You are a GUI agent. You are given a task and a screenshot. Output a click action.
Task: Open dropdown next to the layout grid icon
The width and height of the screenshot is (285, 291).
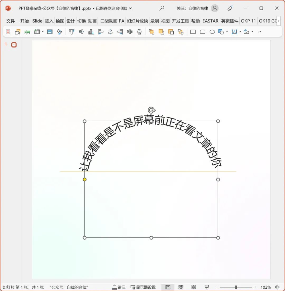[x=43, y=32]
